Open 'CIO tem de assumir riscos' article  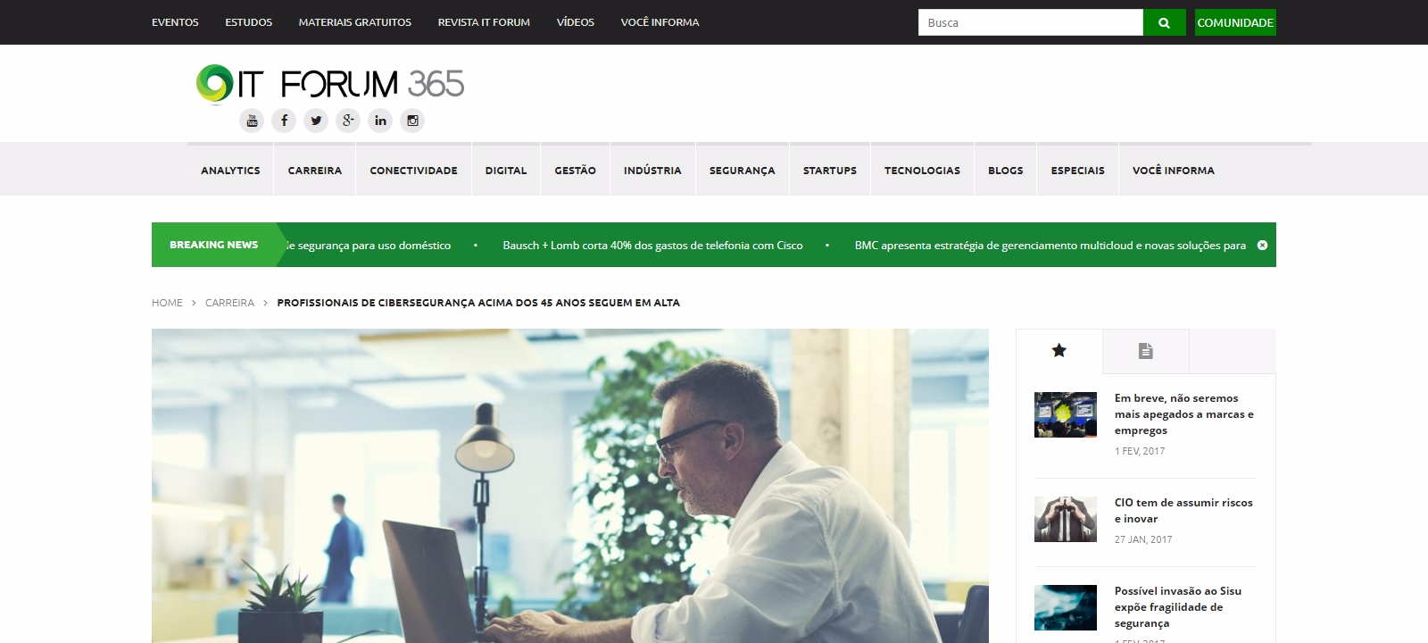(1183, 511)
